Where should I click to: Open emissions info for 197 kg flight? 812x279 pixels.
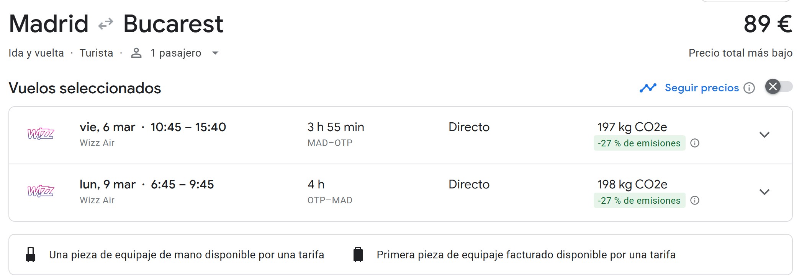click(695, 143)
